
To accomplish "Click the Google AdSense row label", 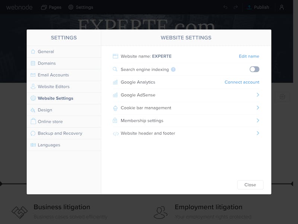I will pos(138,95).
